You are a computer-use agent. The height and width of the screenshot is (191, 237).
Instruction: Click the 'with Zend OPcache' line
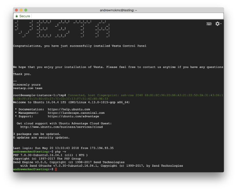tap(101, 166)
